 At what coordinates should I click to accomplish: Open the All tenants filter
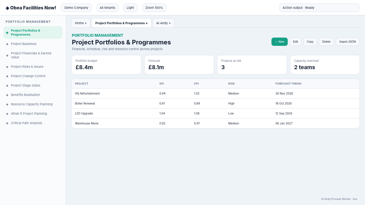[x=108, y=8]
